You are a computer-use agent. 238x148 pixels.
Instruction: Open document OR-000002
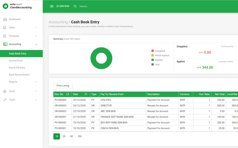click(x=60, y=111)
